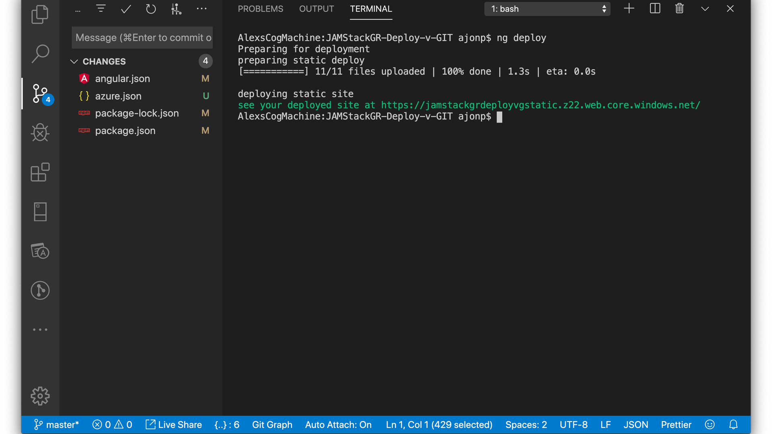772x434 pixels.
Task: Switch to the PROBLEMS tab
Action: click(x=260, y=9)
